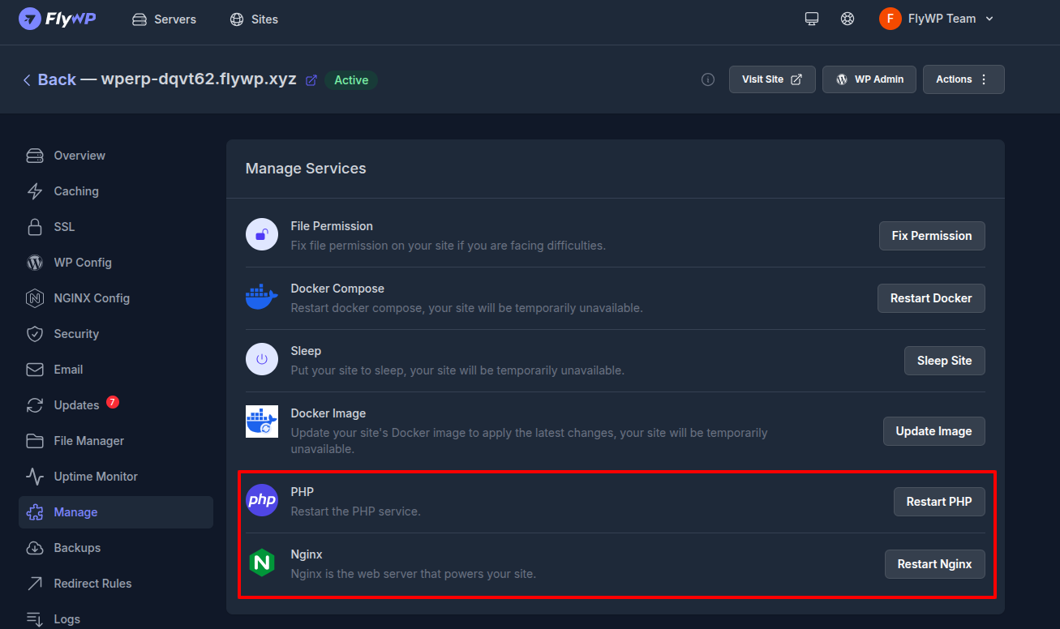Open Redirect Rules section
Screen dimensions: 1060x629
pos(116,584)
